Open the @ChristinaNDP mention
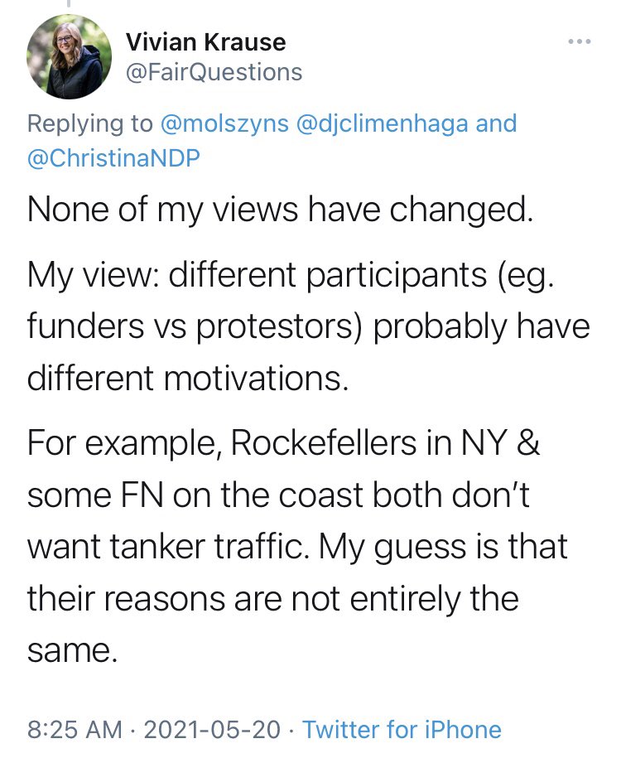The height and width of the screenshot is (758, 621). click(x=113, y=158)
